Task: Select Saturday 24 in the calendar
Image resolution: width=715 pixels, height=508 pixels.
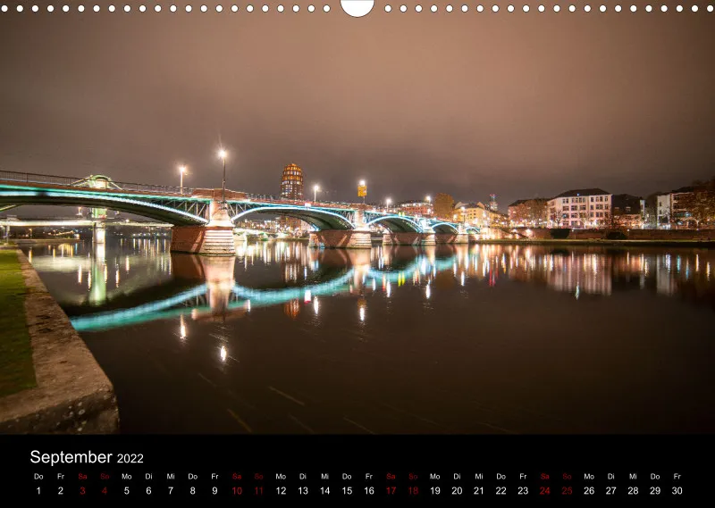Action: point(545,491)
